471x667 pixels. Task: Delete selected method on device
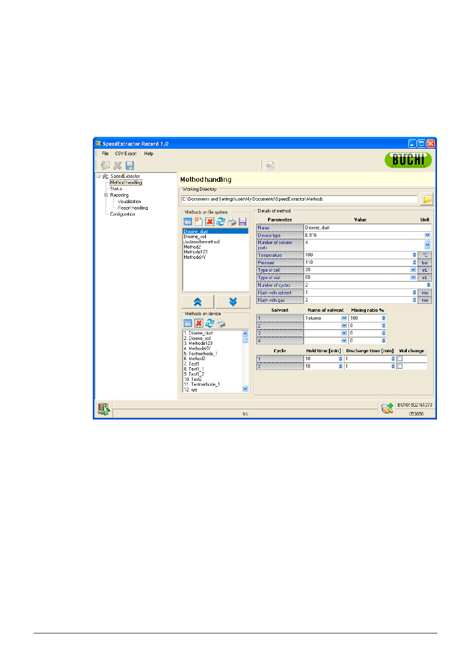[x=199, y=323]
